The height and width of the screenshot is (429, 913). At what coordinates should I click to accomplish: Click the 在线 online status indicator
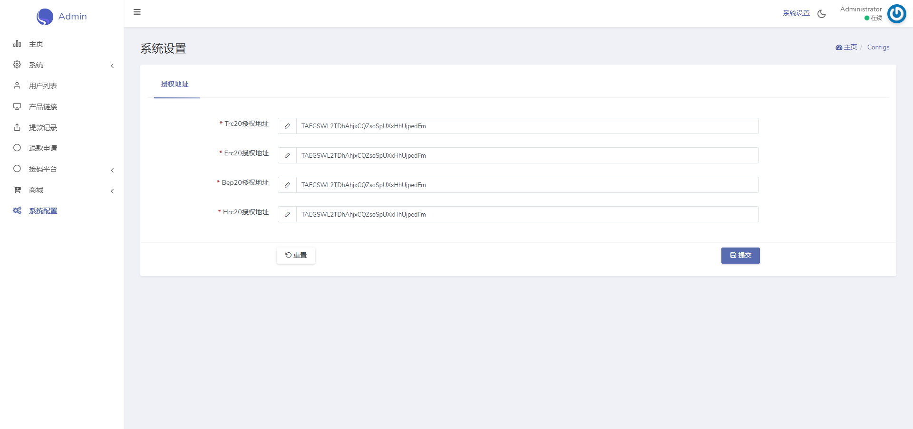(x=873, y=18)
